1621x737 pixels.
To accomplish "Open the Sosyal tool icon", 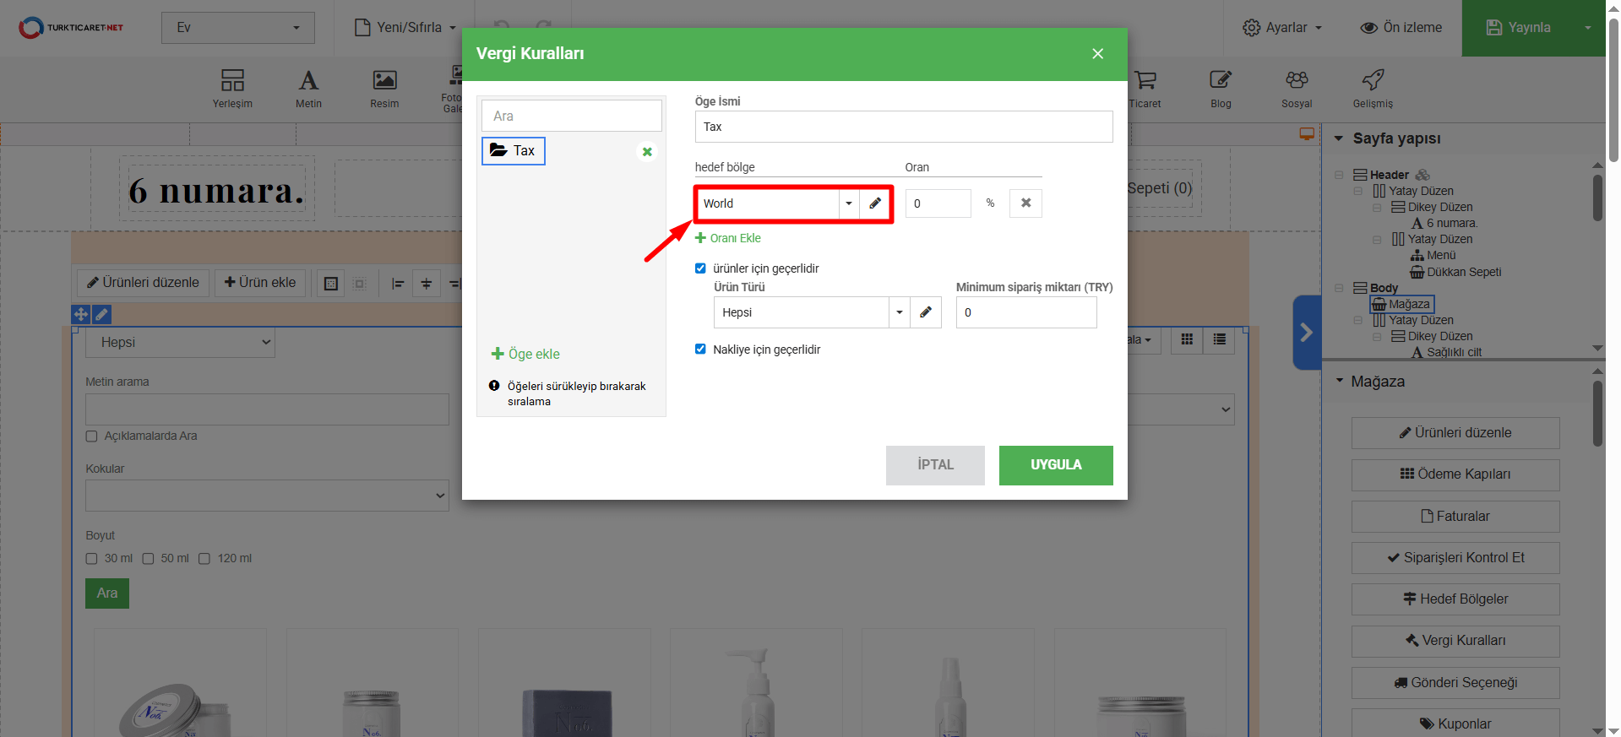I will tap(1297, 89).
